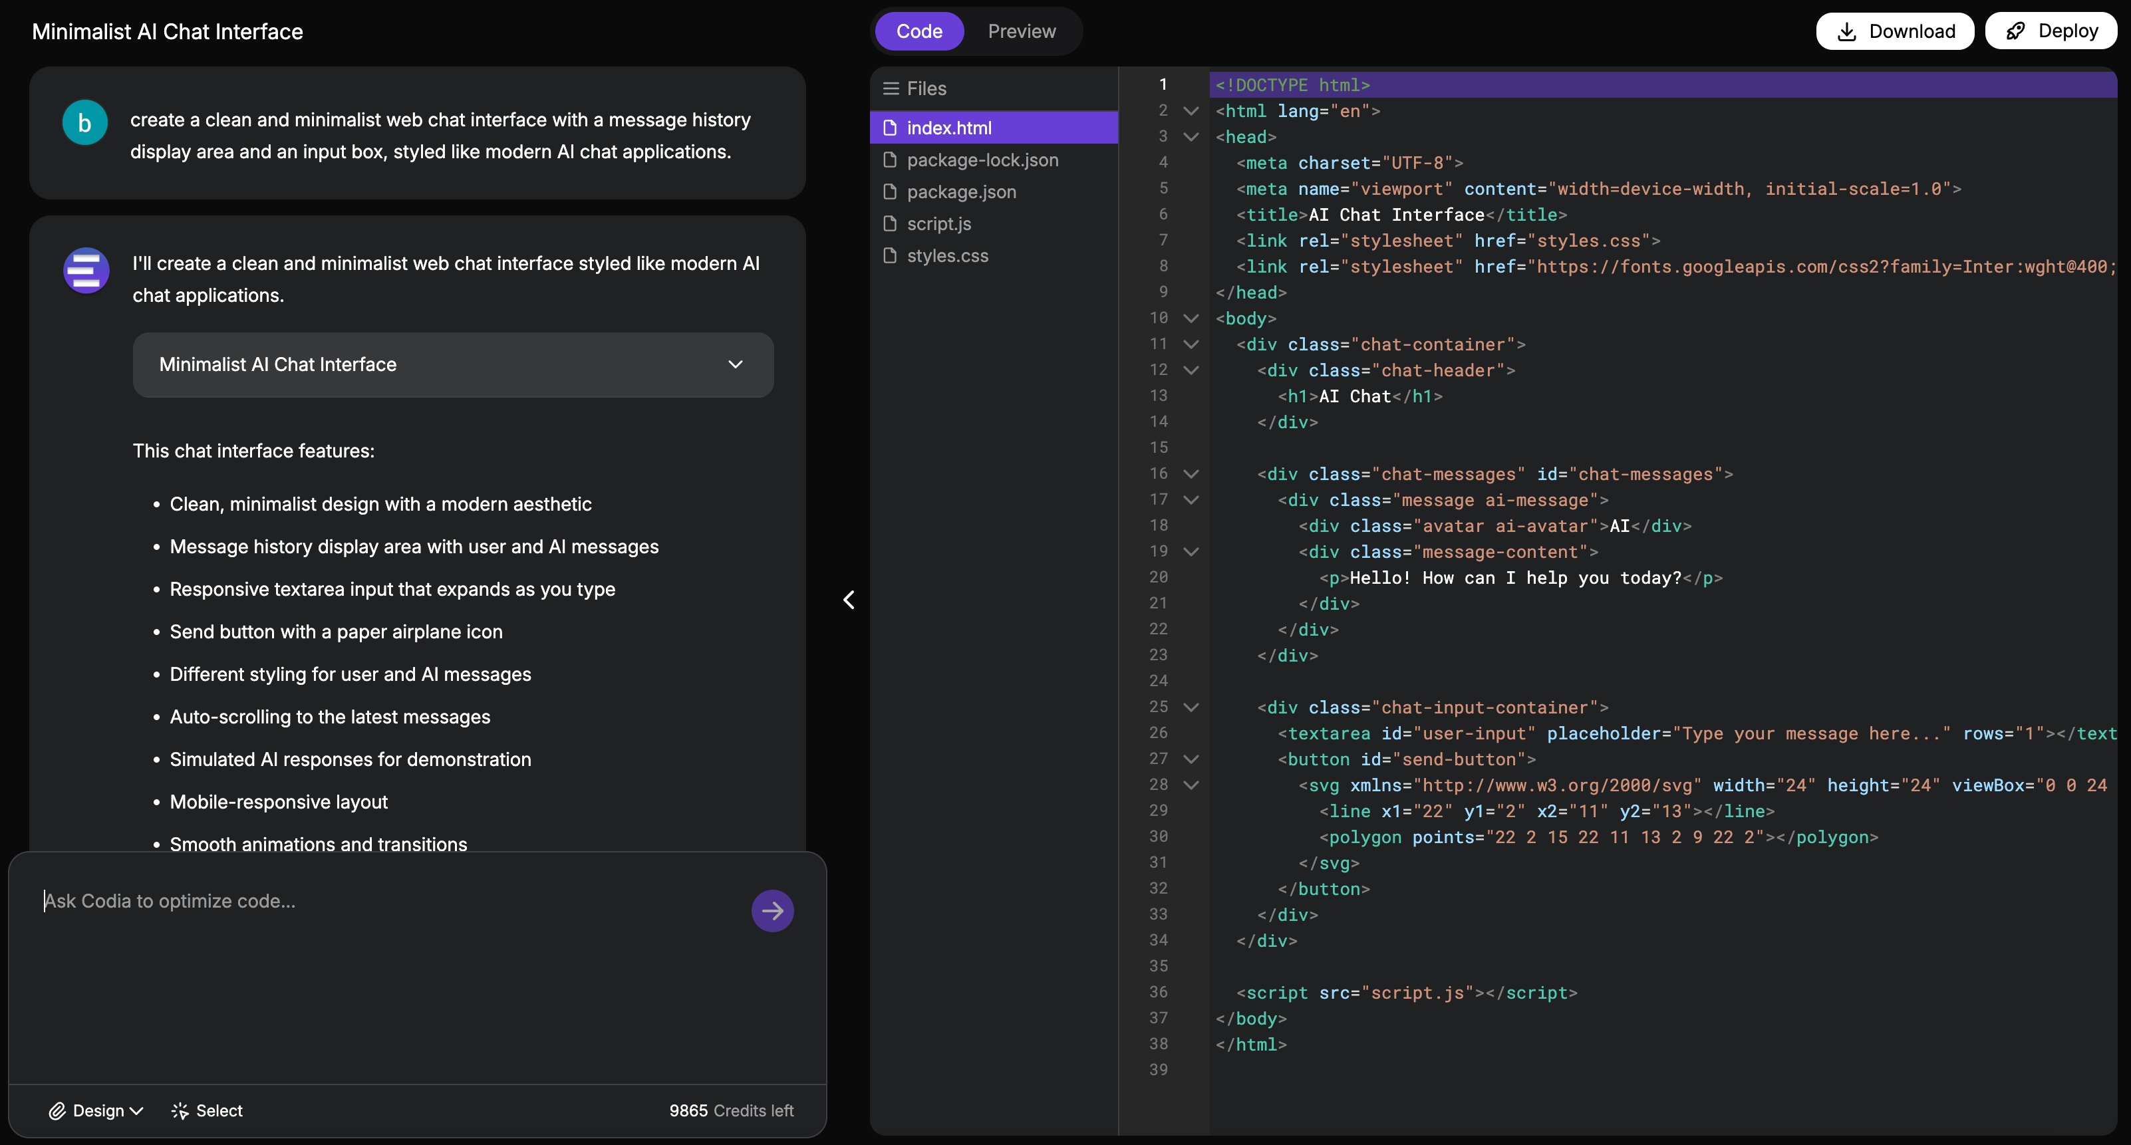Click the user avatar with letter b
This screenshot has width=2131, height=1145.
click(84, 122)
